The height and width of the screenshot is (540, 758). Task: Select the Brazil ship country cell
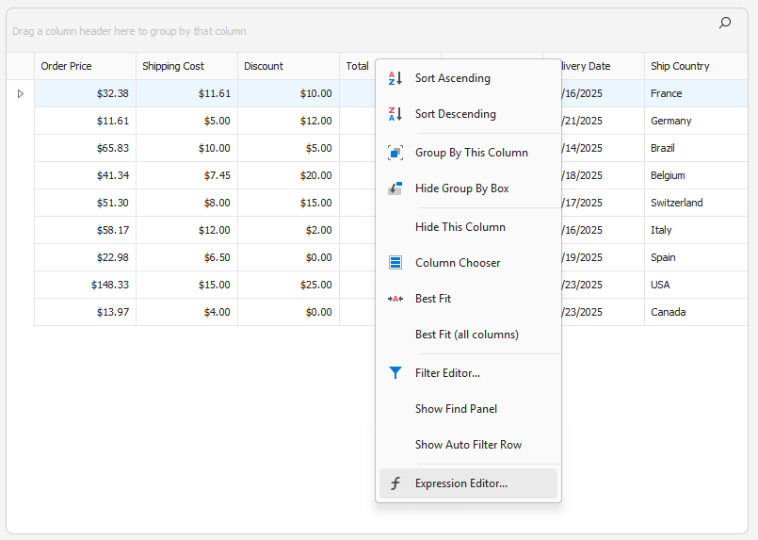[x=696, y=148]
